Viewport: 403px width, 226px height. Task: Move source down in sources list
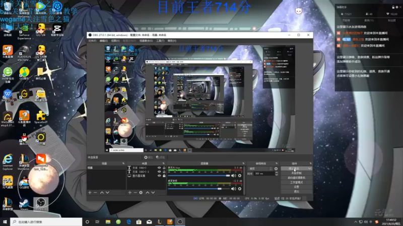(153, 192)
